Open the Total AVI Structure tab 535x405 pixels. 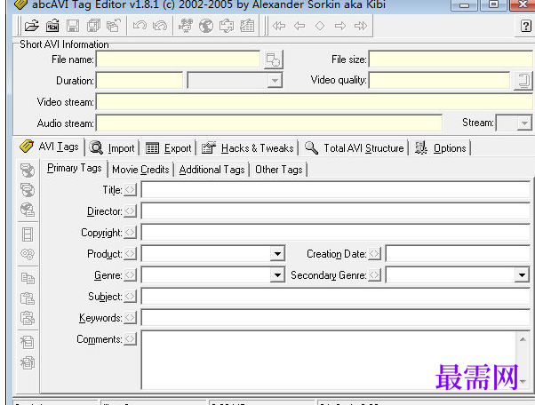pos(355,148)
